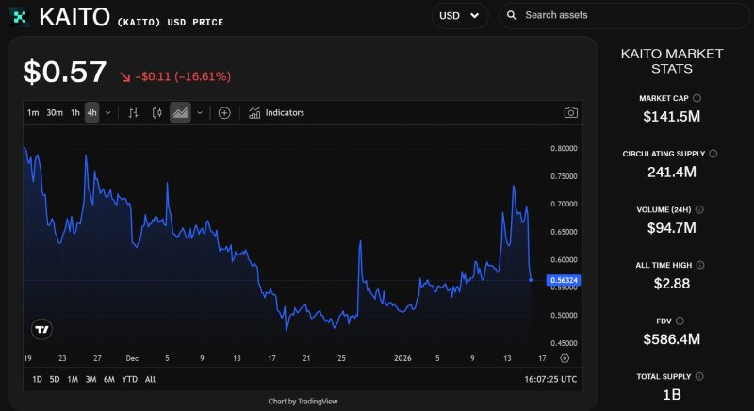Open chart axis settings gear icon
This screenshot has height=411, width=754.
click(565, 358)
